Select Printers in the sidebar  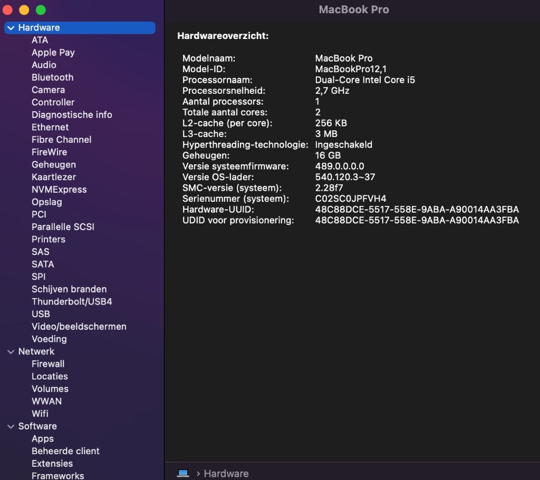pyautogui.click(x=49, y=240)
